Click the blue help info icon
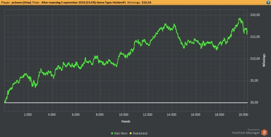271x137 pixels. click(x=268, y=2)
